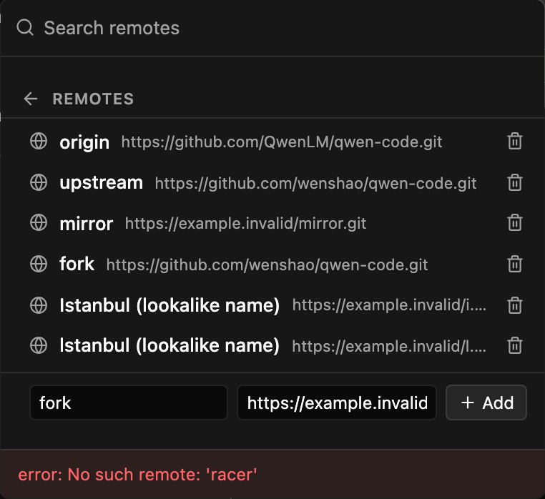Delete the origin remote with trash icon

(x=515, y=142)
